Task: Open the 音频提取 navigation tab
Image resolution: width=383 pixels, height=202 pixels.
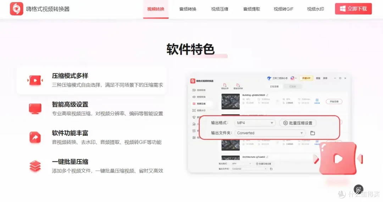Action: 251,9
